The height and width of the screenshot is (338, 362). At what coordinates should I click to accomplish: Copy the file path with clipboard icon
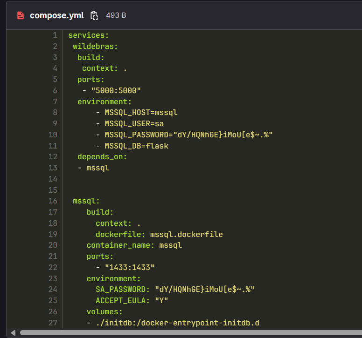click(94, 15)
